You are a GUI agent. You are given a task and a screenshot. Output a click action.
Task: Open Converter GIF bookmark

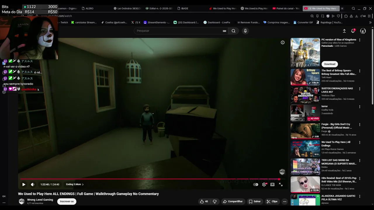[303, 22]
